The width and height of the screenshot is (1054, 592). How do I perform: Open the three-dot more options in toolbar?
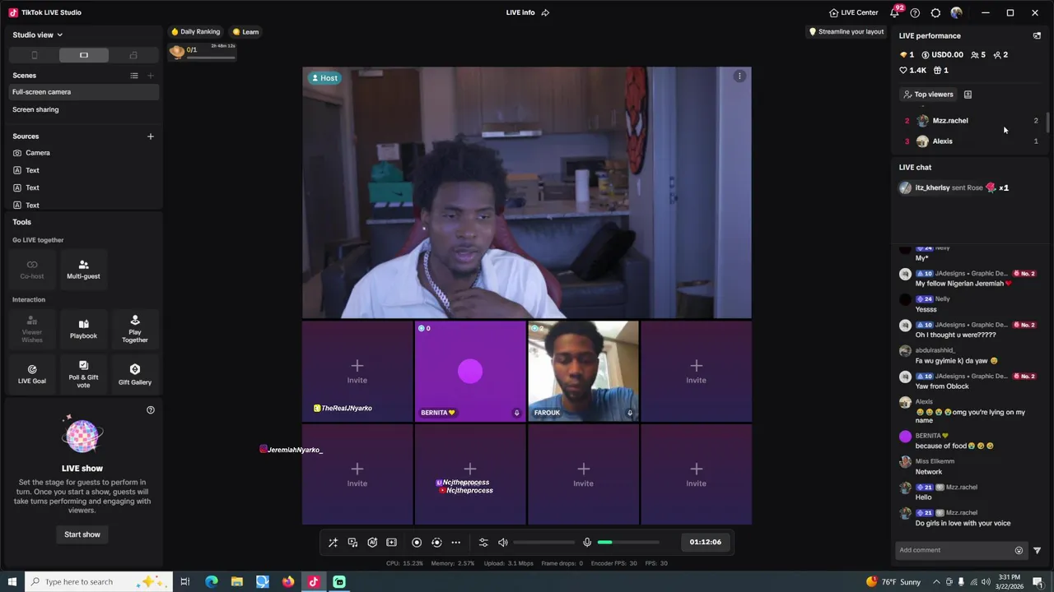coord(455,543)
